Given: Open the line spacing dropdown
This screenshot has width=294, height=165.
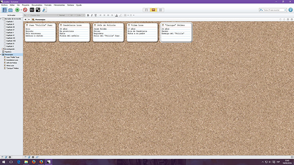Looking at the screenshot, I should point(81,15).
